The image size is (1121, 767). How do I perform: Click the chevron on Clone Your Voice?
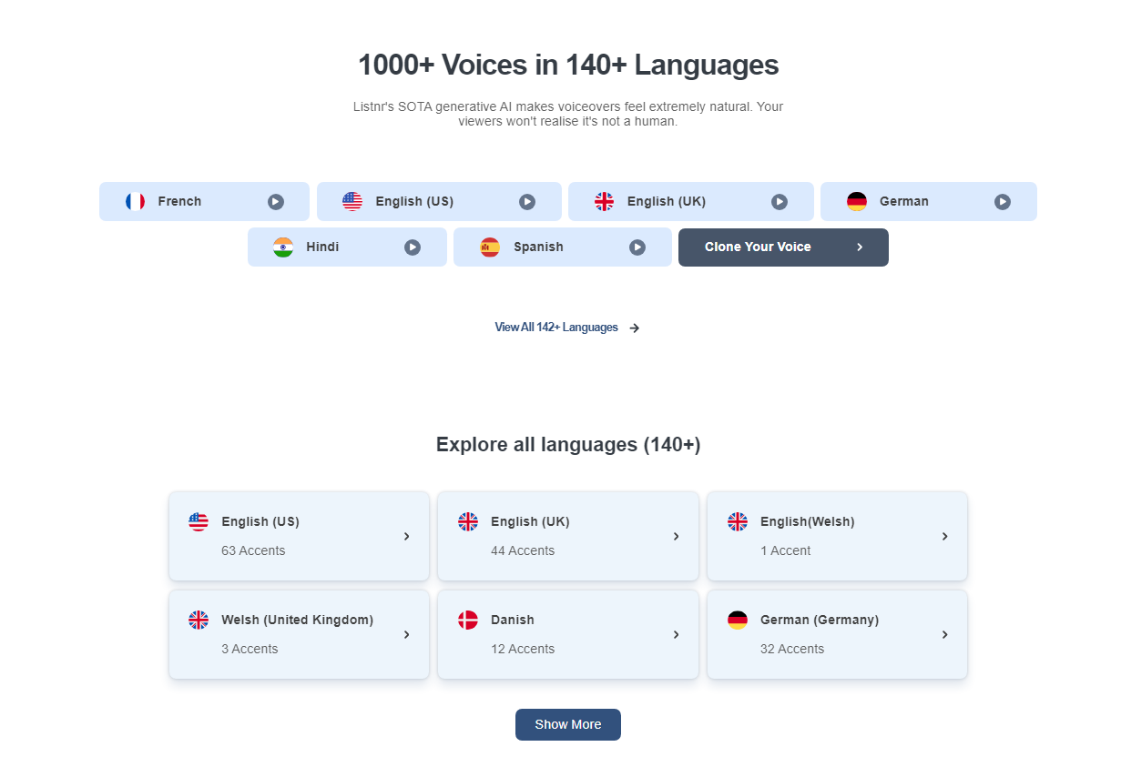pyautogui.click(x=860, y=247)
